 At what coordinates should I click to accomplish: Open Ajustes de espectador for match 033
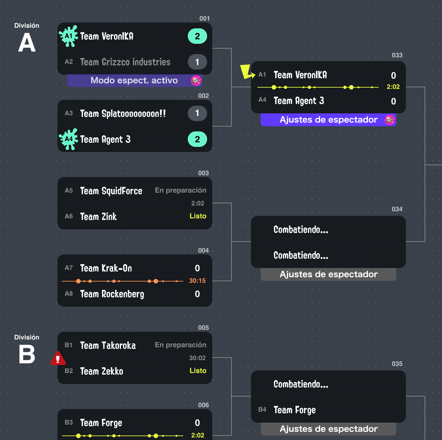[x=328, y=120]
